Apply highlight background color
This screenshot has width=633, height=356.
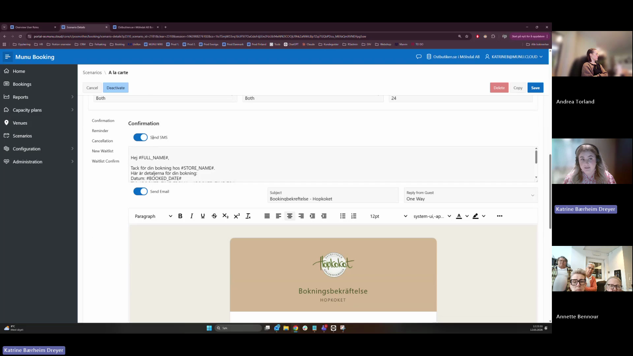point(475,216)
